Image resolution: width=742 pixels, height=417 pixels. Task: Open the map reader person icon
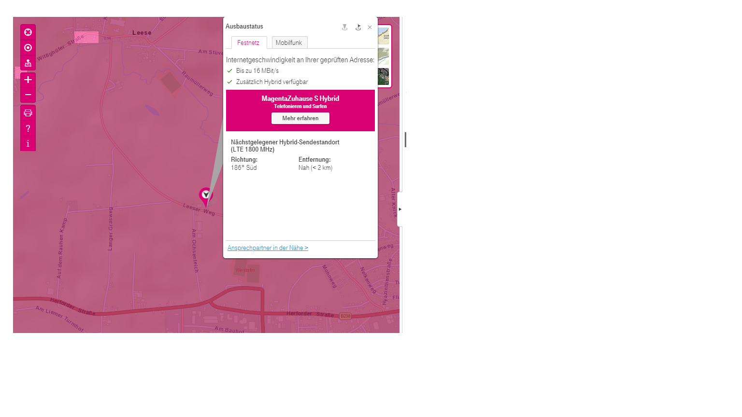point(28,63)
